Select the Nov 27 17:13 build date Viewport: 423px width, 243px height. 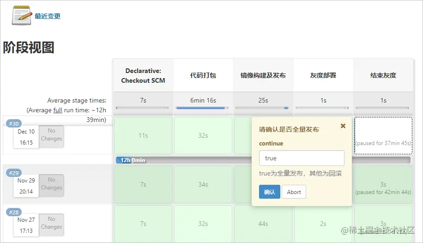pos(26,225)
